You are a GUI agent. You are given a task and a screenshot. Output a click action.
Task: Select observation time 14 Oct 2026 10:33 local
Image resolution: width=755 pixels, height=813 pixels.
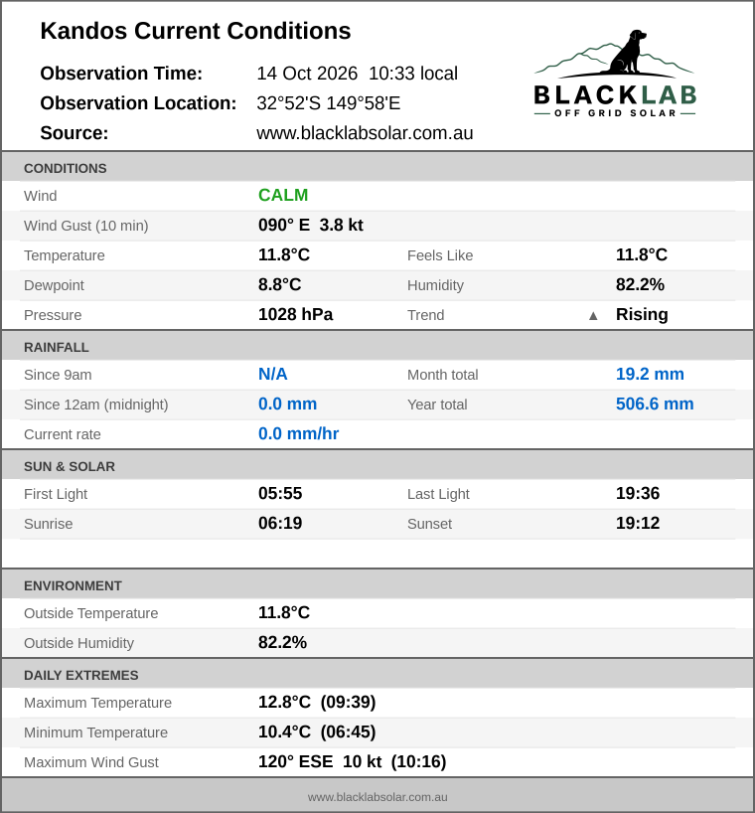357,74
